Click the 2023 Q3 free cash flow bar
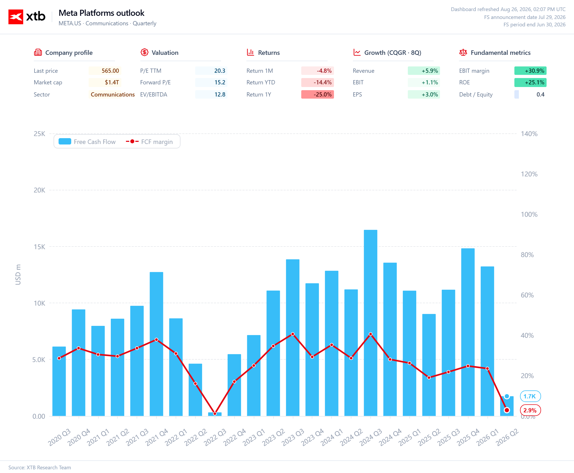Screen dimensions: 574x473 pos(293,338)
